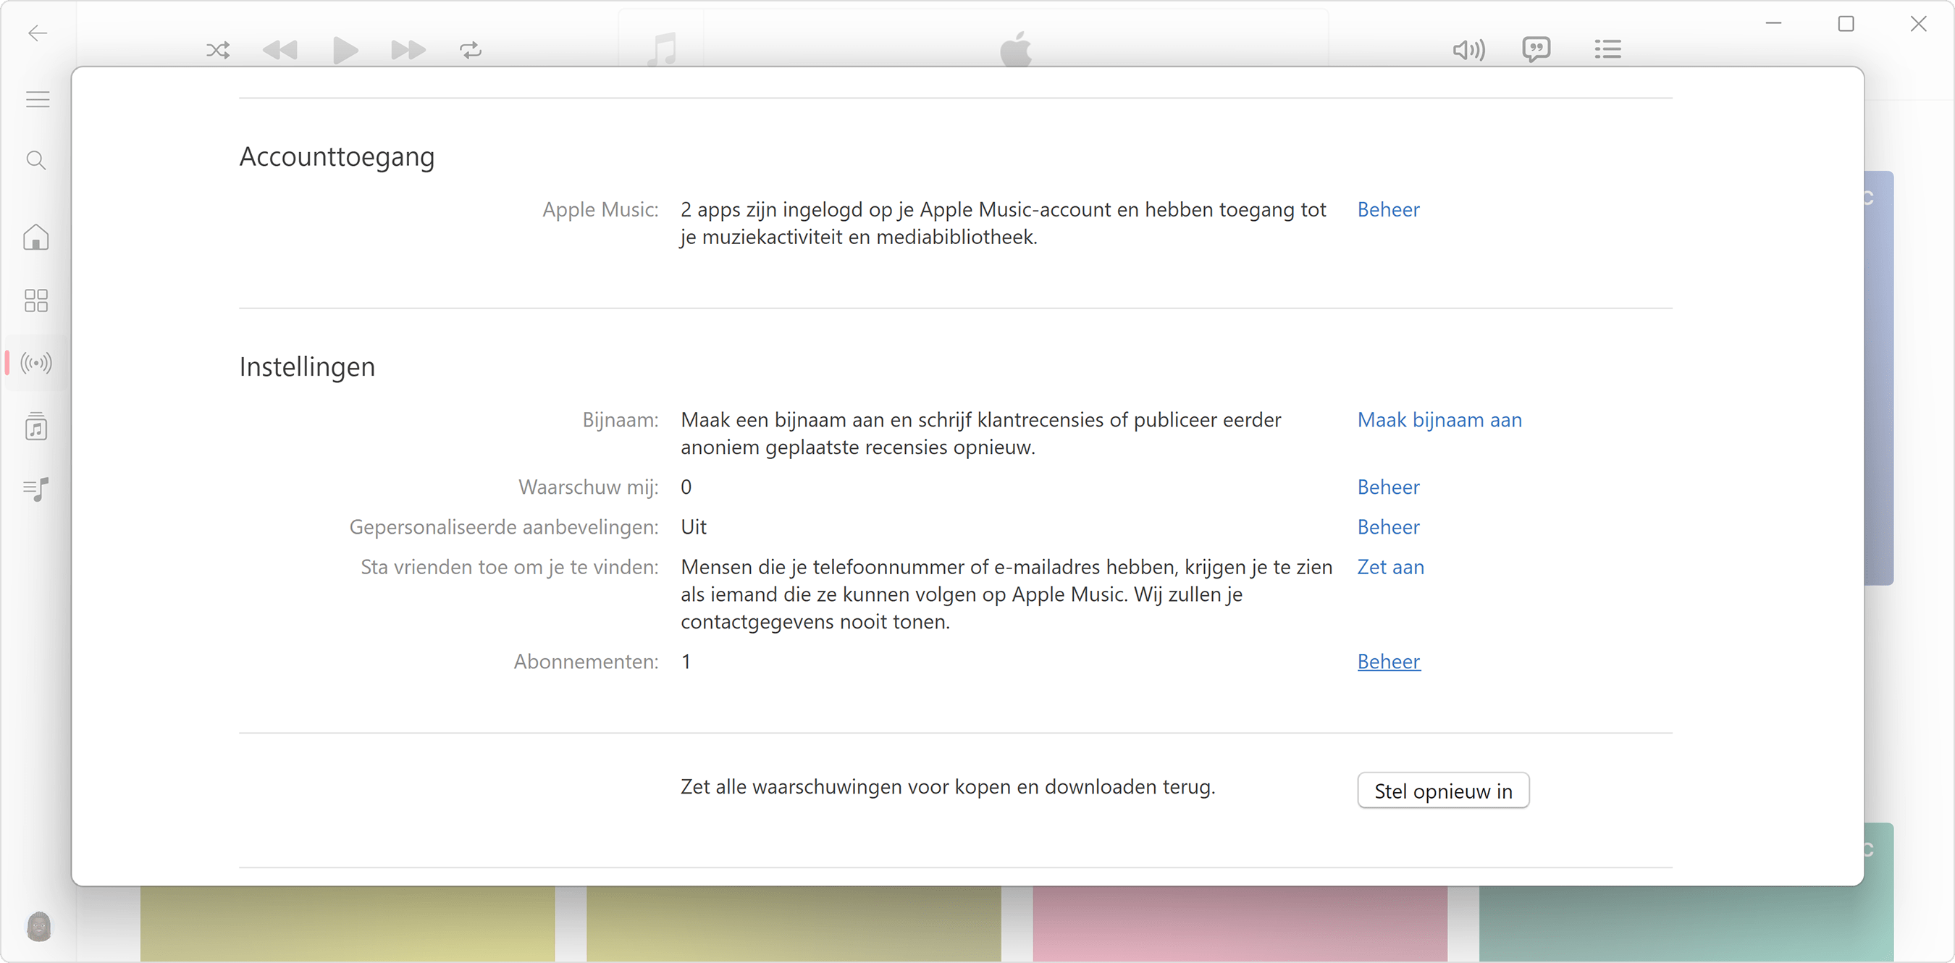Viewport: 1955px width, 963px height.
Task: Open the volume control
Action: tap(1468, 49)
